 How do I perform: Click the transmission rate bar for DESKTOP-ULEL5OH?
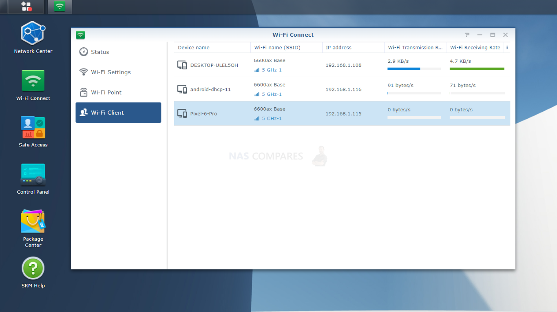coord(414,69)
